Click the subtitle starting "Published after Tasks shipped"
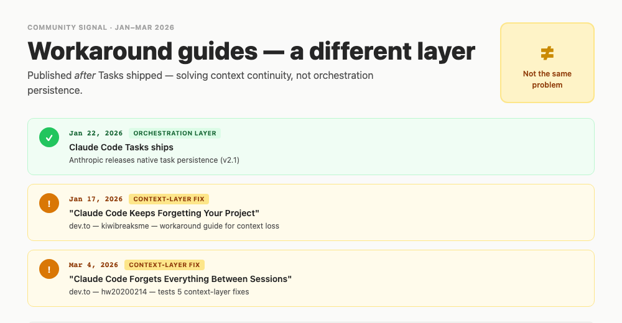The image size is (622, 323). point(200,83)
